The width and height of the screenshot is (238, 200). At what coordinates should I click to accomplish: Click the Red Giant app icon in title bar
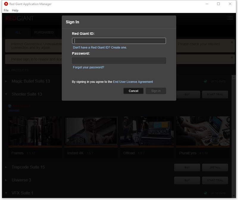click(x=6, y=4)
